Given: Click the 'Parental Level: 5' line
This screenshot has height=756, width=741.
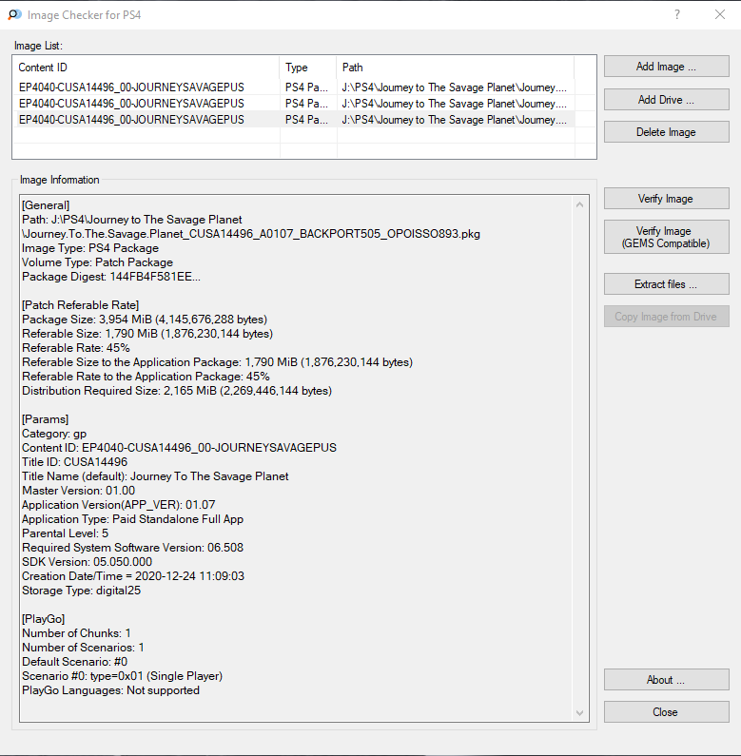Looking at the screenshot, I should click(65, 533).
